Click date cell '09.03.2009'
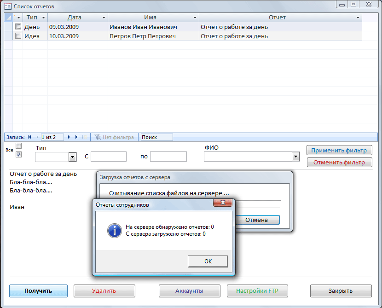The width and height of the screenshot is (382, 308). (x=78, y=27)
